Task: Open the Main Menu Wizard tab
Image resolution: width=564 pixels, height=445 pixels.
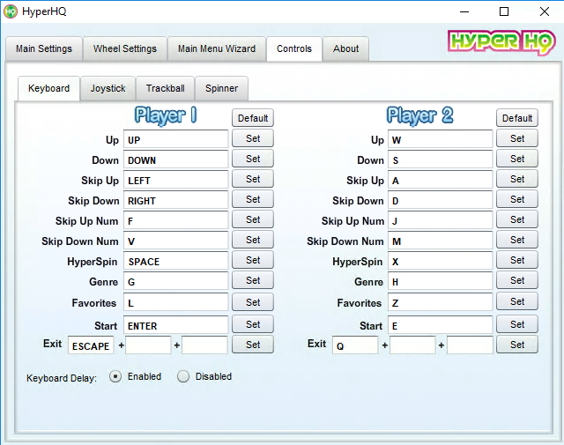Action: tap(217, 48)
